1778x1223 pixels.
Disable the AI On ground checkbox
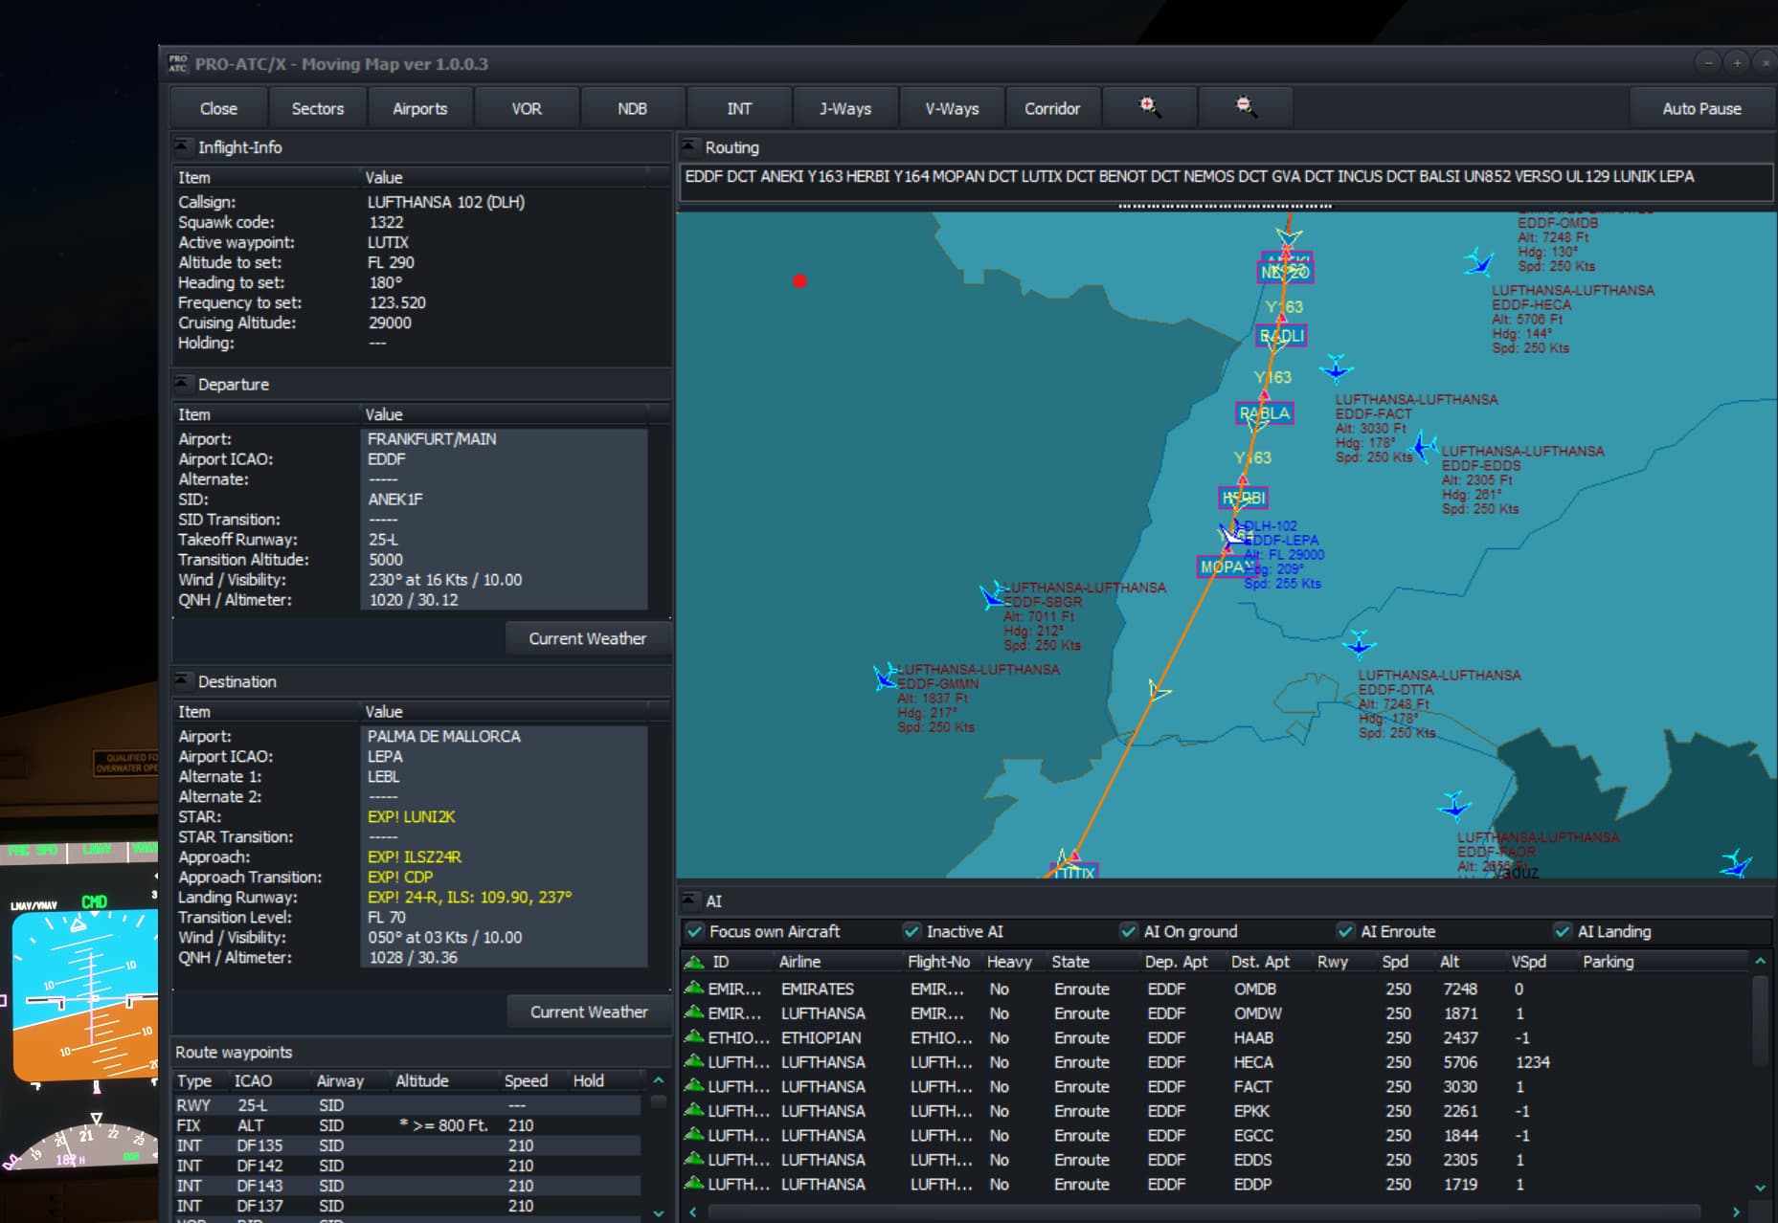[1129, 930]
